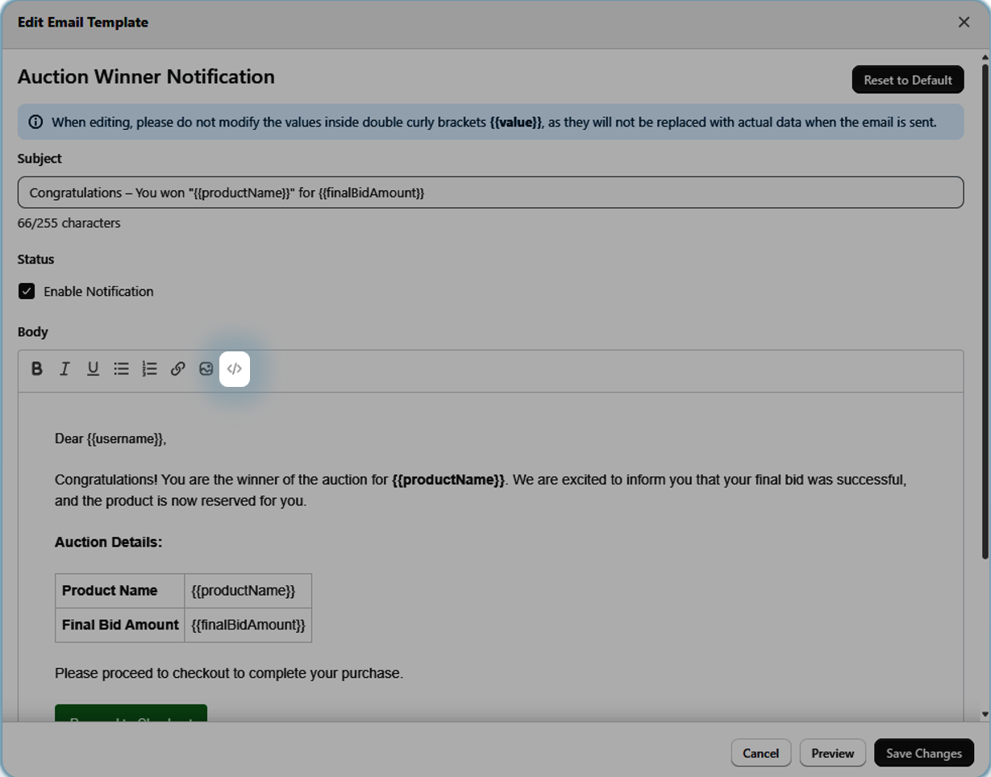Toggle bold formatting in body toolbar

coord(37,368)
